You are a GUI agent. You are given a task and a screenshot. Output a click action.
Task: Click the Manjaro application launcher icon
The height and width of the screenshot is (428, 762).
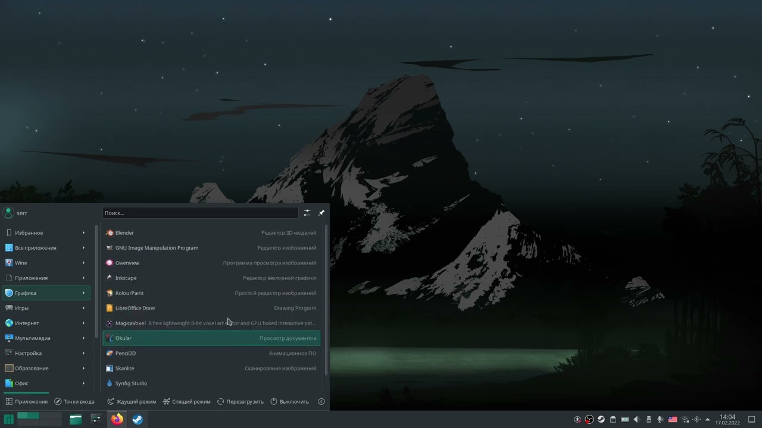pyautogui.click(x=8, y=419)
